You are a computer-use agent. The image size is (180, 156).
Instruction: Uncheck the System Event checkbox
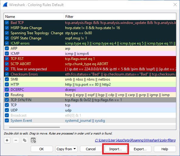(7, 121)
